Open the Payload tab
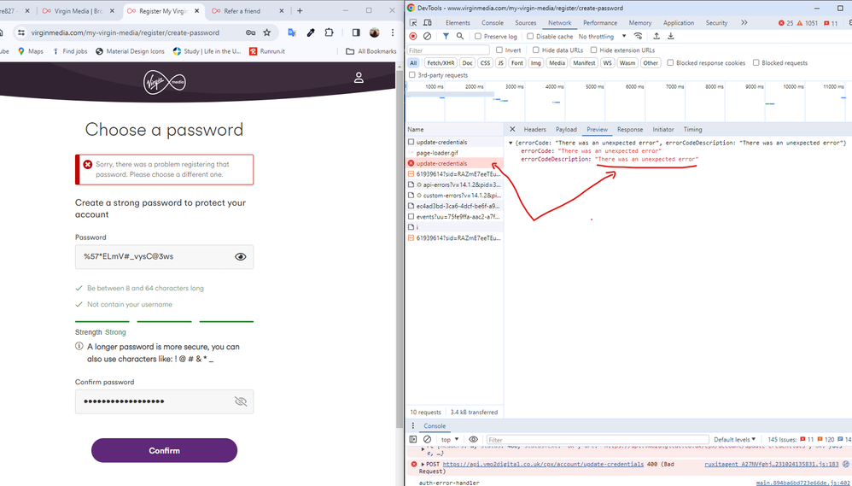 [x=566, y=129]
